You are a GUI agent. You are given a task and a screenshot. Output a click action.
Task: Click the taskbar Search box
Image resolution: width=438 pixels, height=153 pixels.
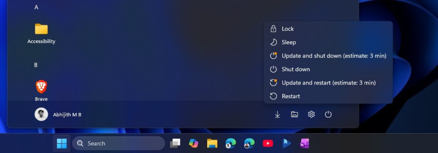point(118,144)
